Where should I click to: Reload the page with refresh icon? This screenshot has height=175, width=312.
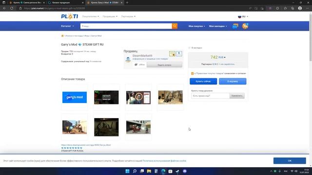[x=12, y=8]
